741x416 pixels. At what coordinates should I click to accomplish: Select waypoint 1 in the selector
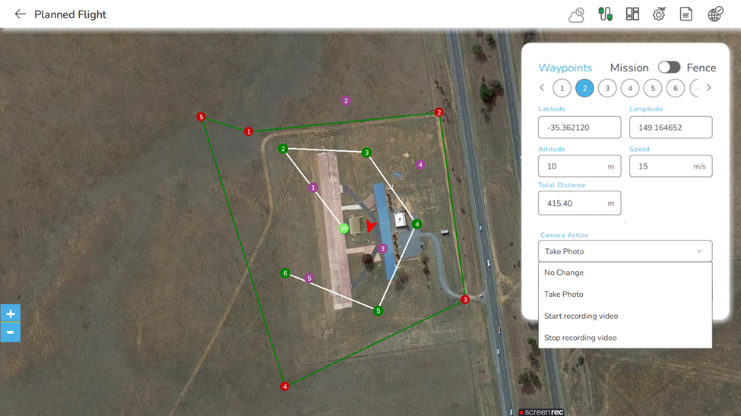(x=562, y=88)
